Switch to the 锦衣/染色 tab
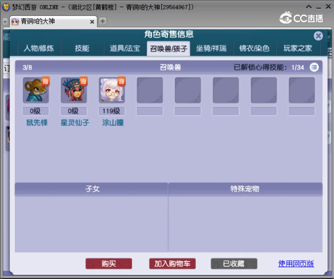334x279 pixels. tap(254, 48)
